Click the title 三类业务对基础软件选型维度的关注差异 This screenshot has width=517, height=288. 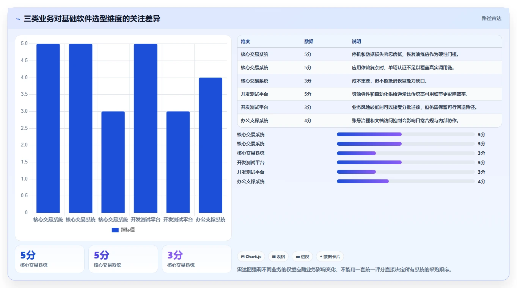pyautogui.click(x=92, y=19)
